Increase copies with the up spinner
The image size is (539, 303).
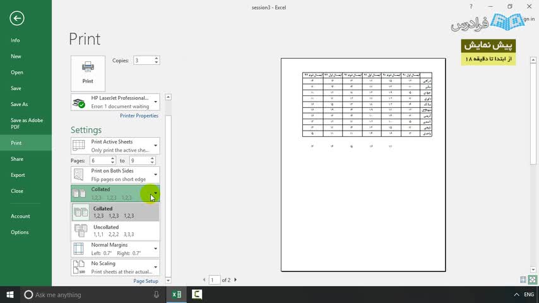[x=157, y=58]
